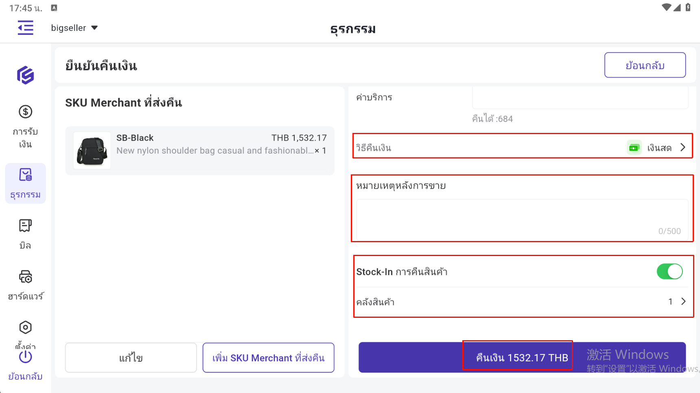The image size is (700, 393).
Task: Open the การรับเงิน dollar icon
Action: tap(25, 112)
